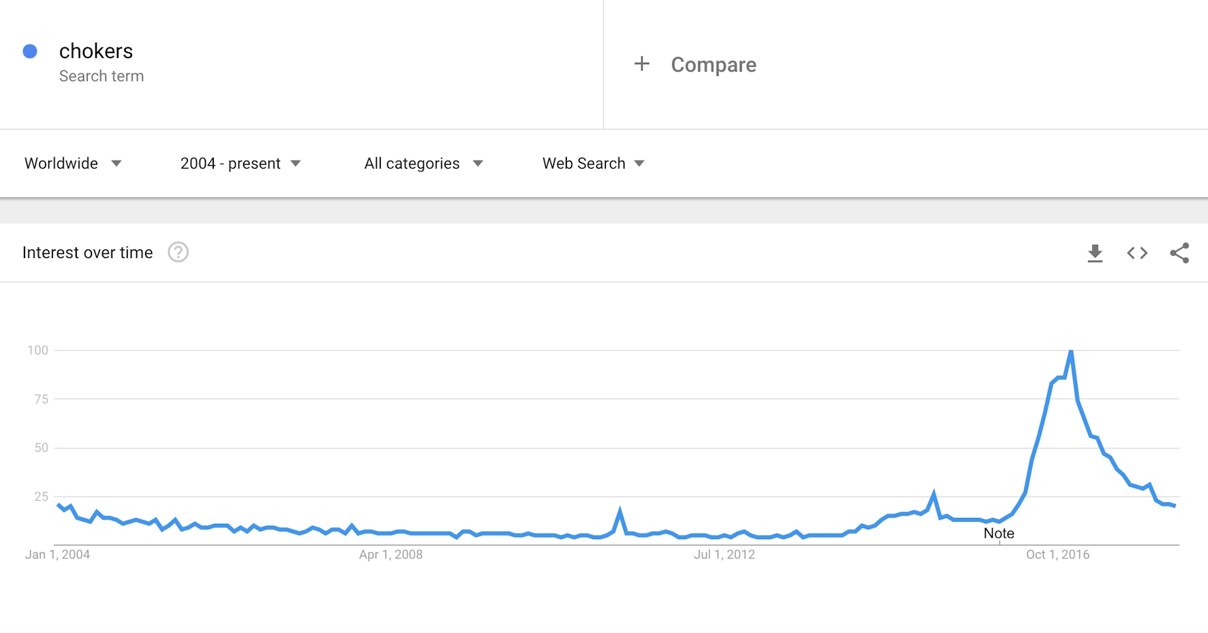Click the Apr 1, 2008 axis label
Screen dimensions: 1208x633
[x=391, y=555]
